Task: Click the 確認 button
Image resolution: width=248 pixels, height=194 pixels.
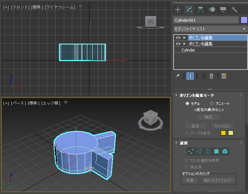Action: tap(209, 117)
